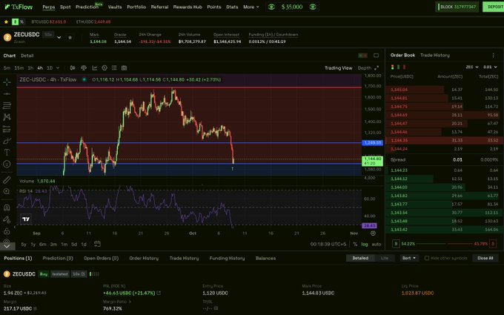This screenshot has height=315, width=504.
Task: Click Close All positions button
Action: point(485,258)
